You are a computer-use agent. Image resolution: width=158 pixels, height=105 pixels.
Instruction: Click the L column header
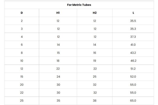[133, 13]
